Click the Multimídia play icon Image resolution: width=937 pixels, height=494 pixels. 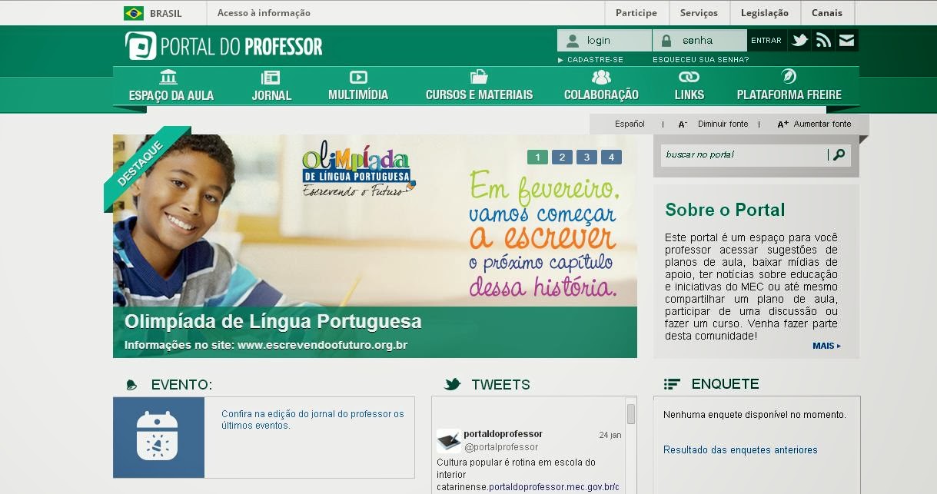click(x=358, y=77)
